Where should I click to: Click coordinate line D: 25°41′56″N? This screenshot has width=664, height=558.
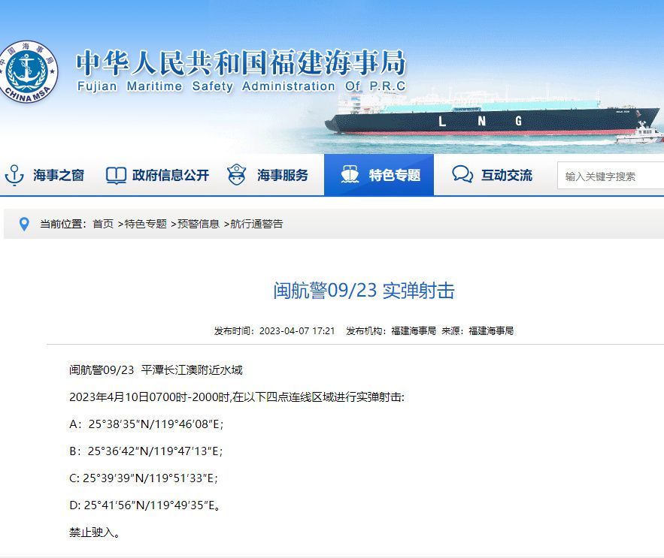pyautogui.click(x=144, y=505)
